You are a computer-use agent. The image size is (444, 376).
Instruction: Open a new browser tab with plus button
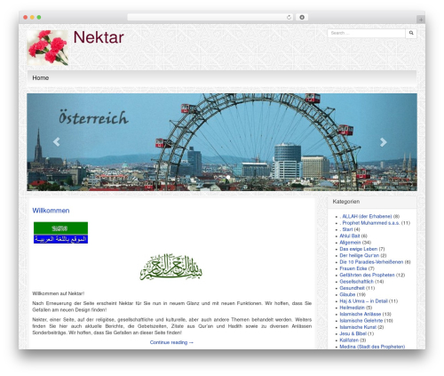(x=421, y=20)
